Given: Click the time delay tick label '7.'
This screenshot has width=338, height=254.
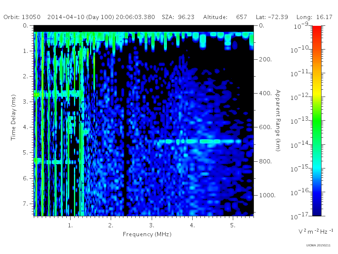Looking at the screenshot, I should pos(26,204).
